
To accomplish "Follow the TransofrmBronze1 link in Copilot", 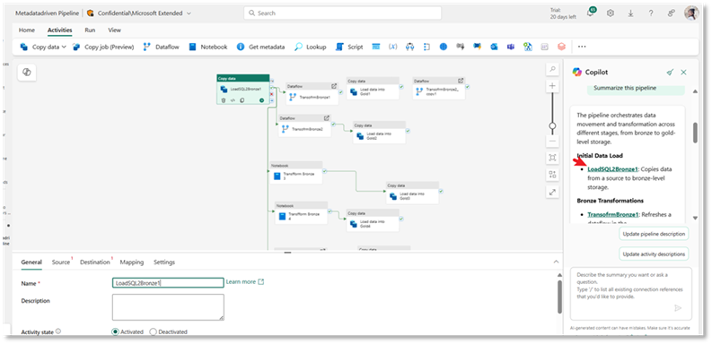I will click(613, 214).
